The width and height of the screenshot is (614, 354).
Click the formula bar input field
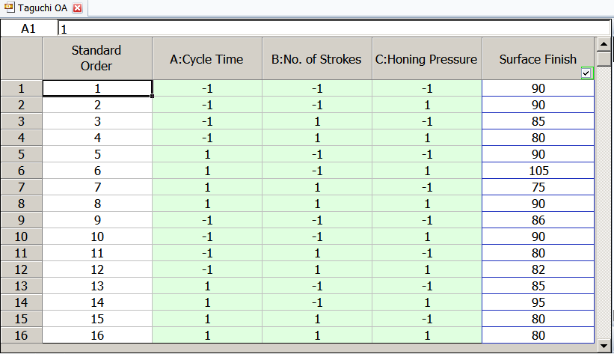pyautogui.click(x=334, y=28)
